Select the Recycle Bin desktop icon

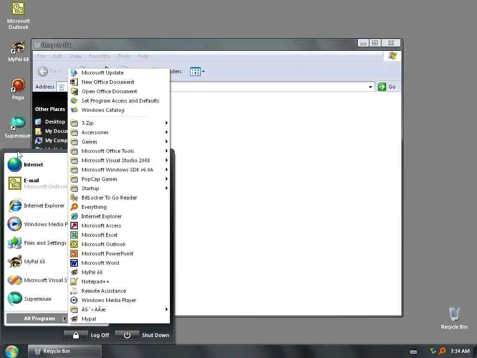coord(454,318)
